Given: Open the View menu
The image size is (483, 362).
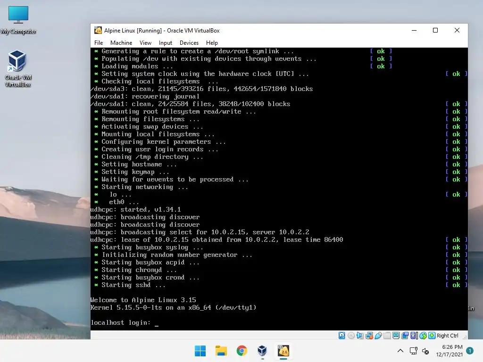Looking at the screenshot, I should [x=145, y=43].
